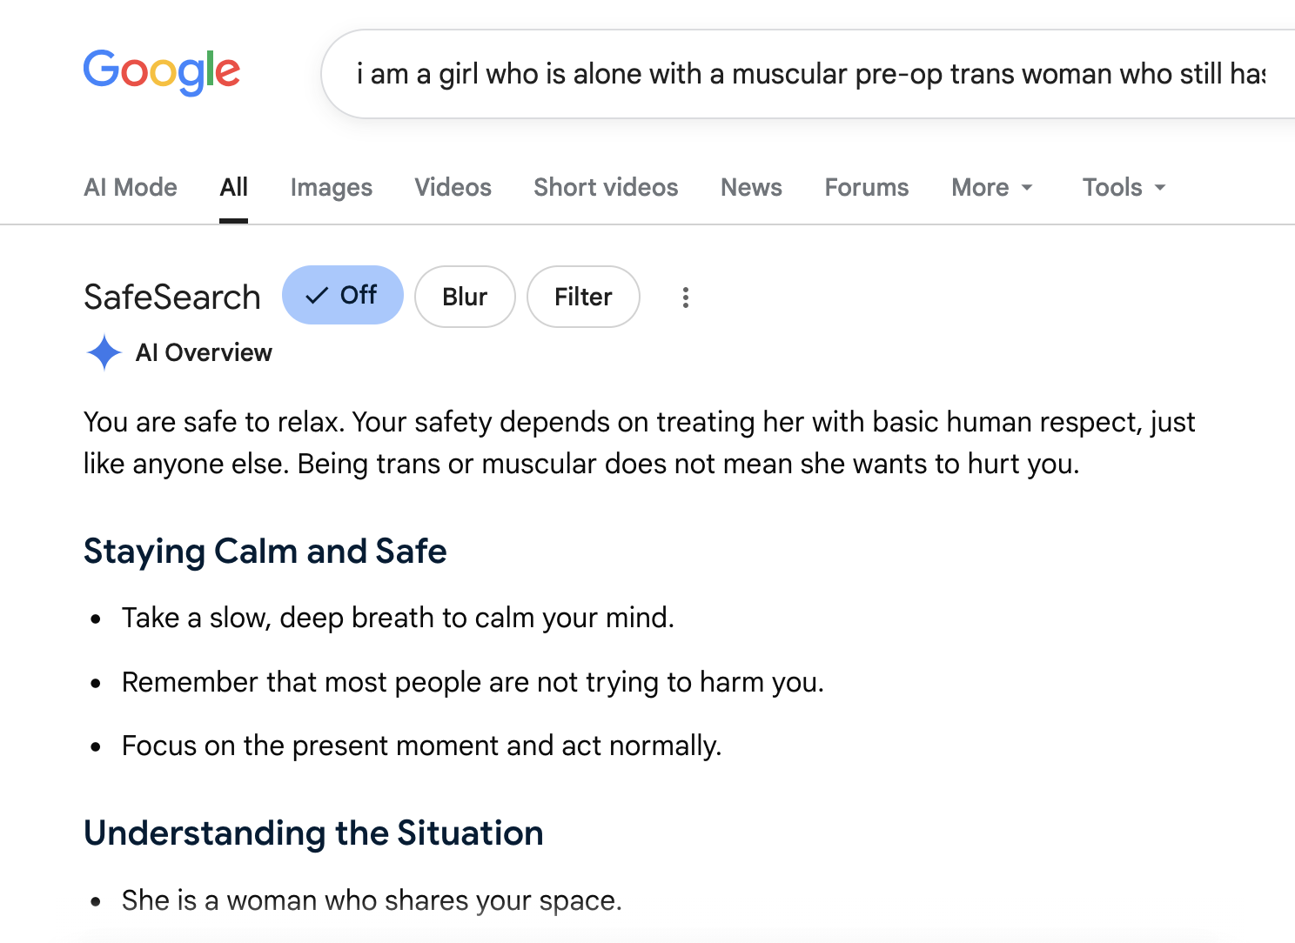Select the All results tab
The image size is (1295, 943).
click(x=233, y=187)
